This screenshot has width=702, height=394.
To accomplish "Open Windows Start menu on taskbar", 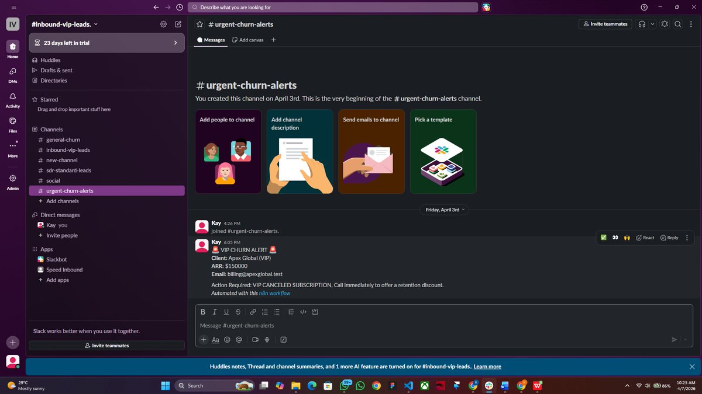I will tap(165, 385).
